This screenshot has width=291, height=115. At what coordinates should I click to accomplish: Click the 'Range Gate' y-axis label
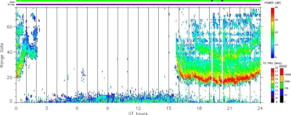(2, 55)
